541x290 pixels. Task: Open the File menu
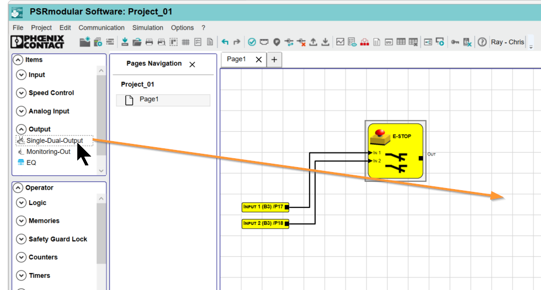click(18, 28)
